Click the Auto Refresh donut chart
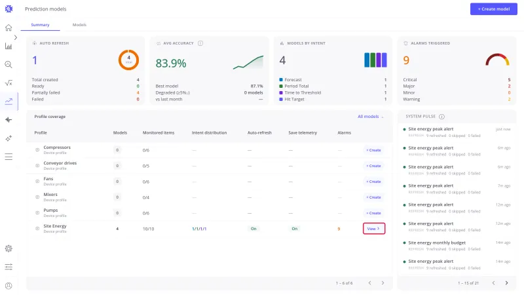The height and width of the screenshot is (295, 524). point(128,60)
